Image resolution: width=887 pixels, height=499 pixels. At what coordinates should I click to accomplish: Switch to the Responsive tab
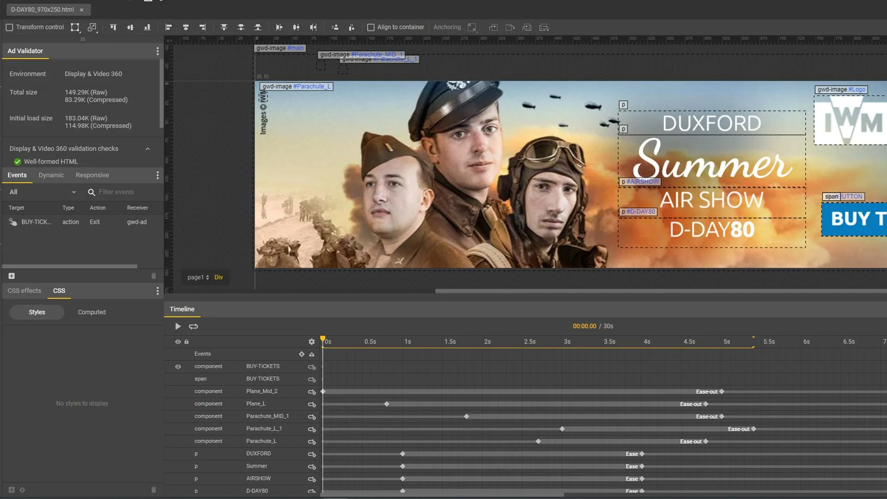click(x=92, y=175)
